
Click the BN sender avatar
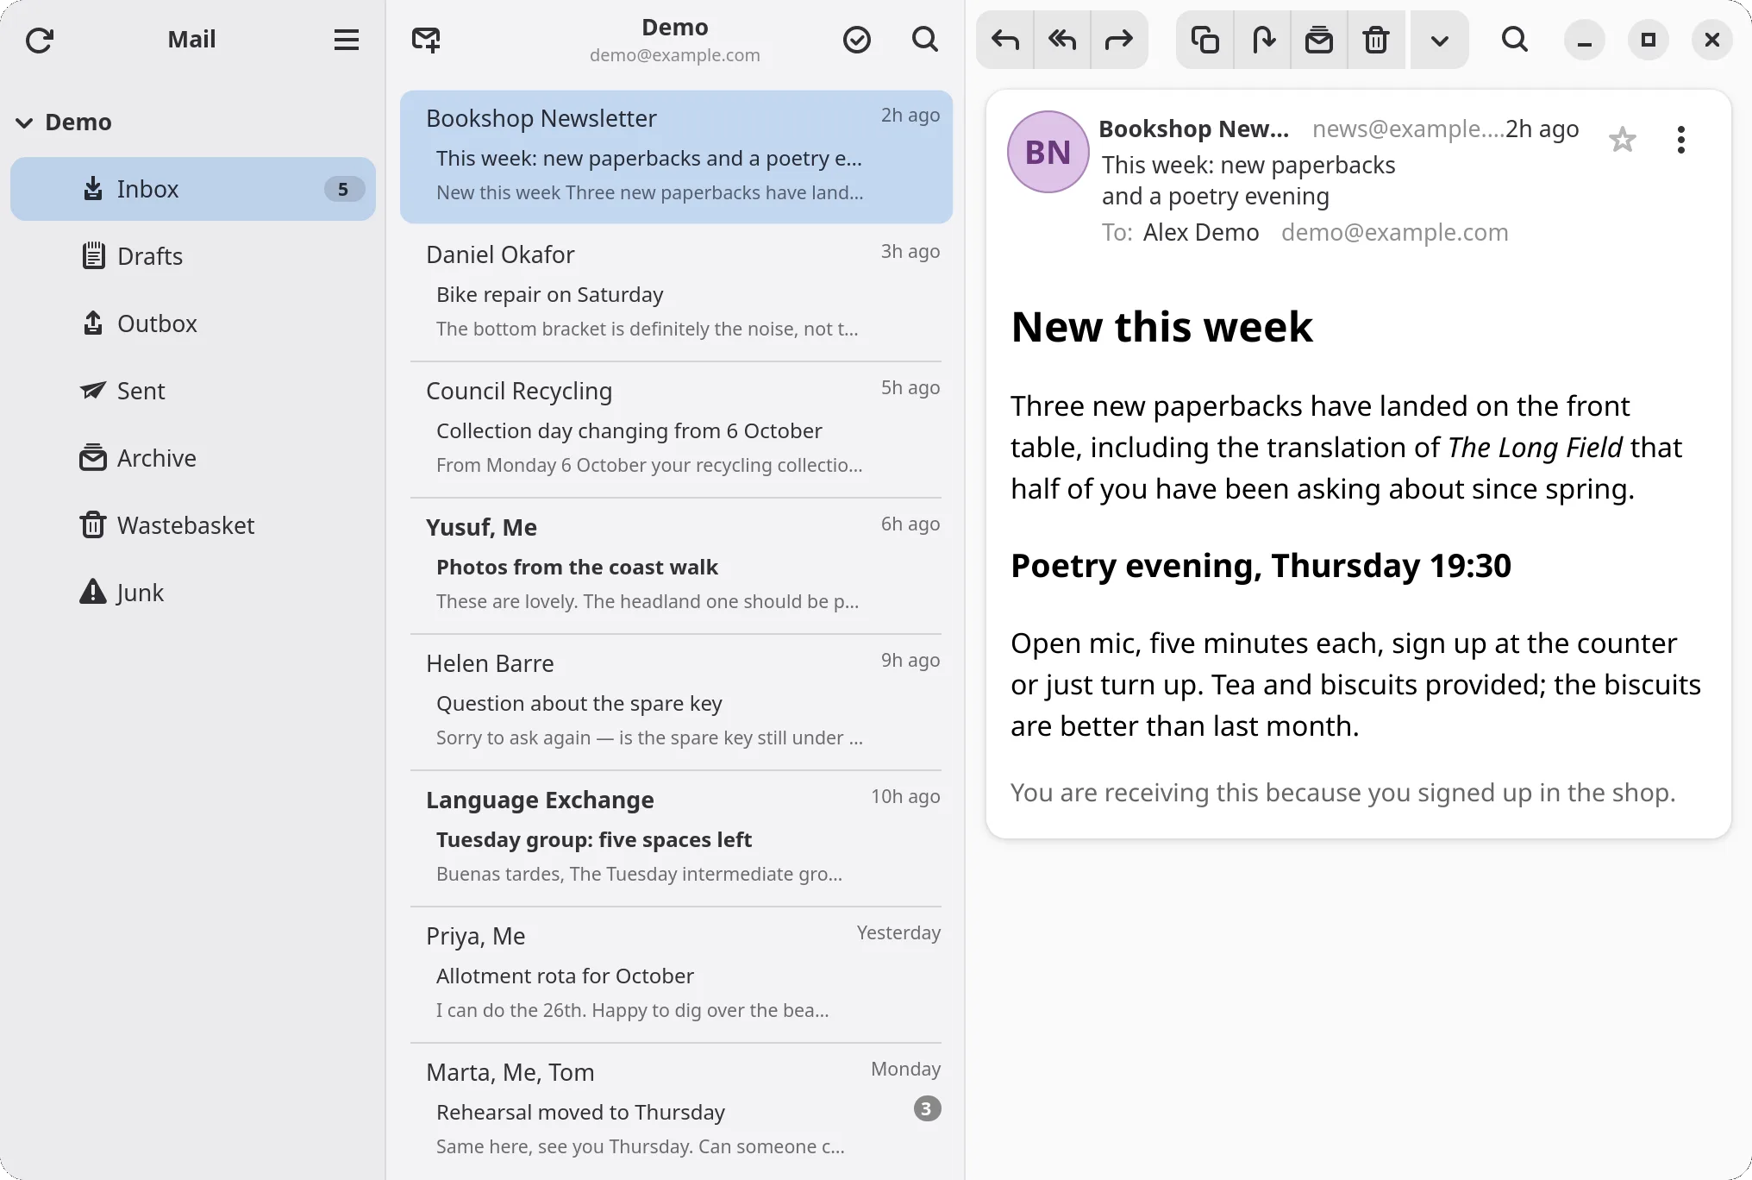(x=1048, y=152)
